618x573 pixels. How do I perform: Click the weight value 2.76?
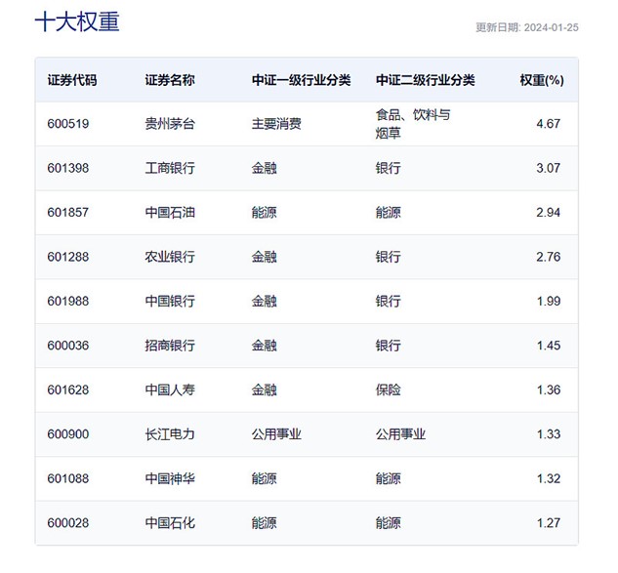[549, 257]
